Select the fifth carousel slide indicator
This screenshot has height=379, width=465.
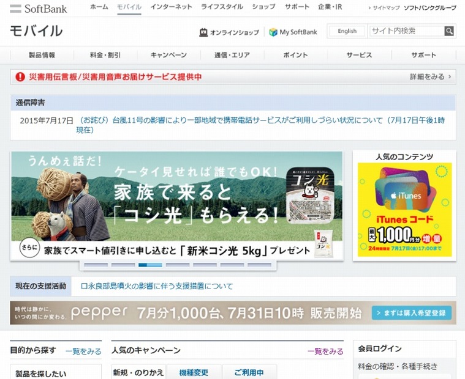tap(205, 265)
